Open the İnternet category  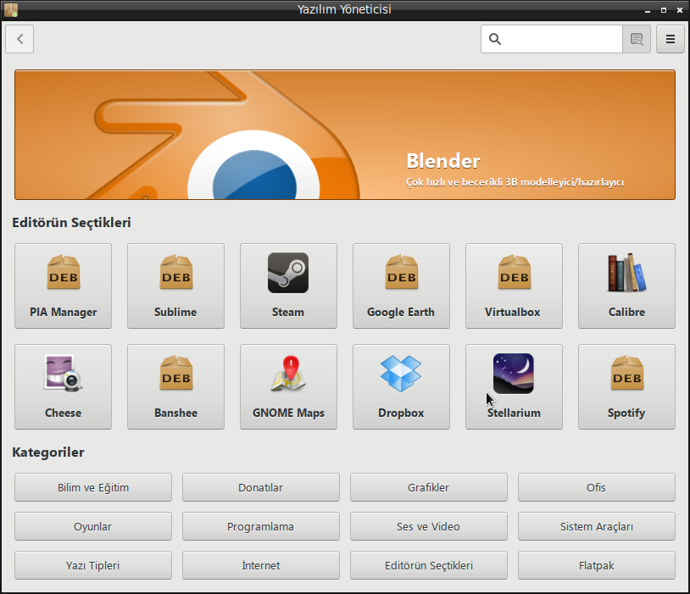[x=261, y=565]
